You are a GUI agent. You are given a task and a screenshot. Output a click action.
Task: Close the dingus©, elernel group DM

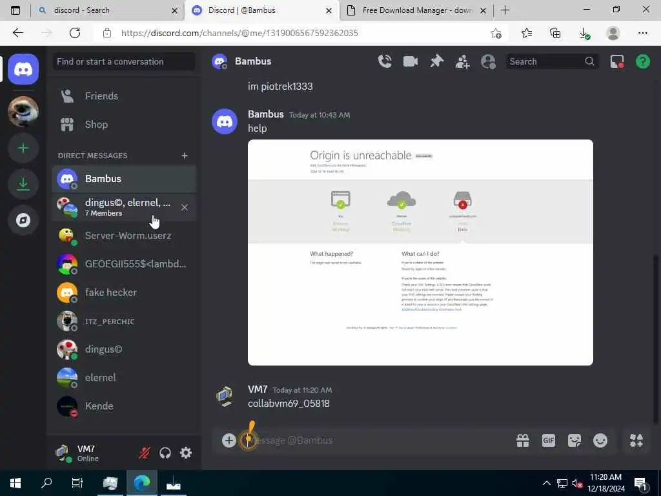184,207
